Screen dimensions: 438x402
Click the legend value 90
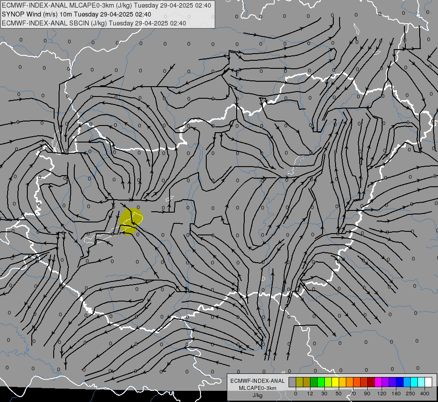coord(367,394)
